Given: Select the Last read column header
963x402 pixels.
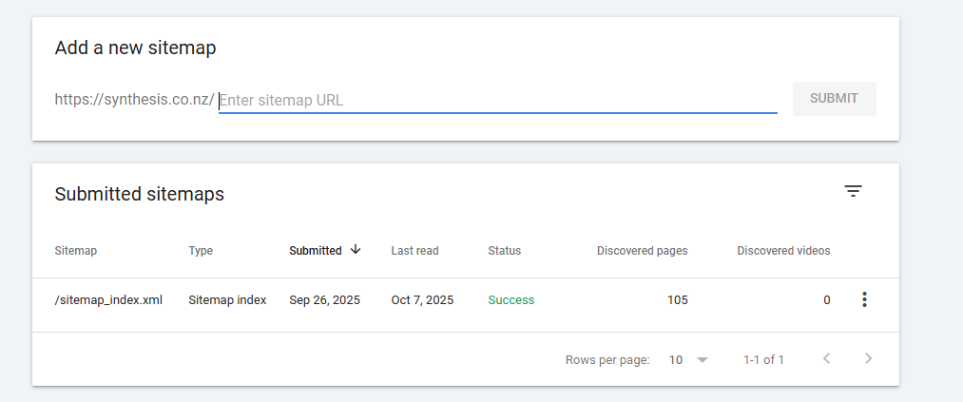Looking at the screenshot, I should coord(414,251).
